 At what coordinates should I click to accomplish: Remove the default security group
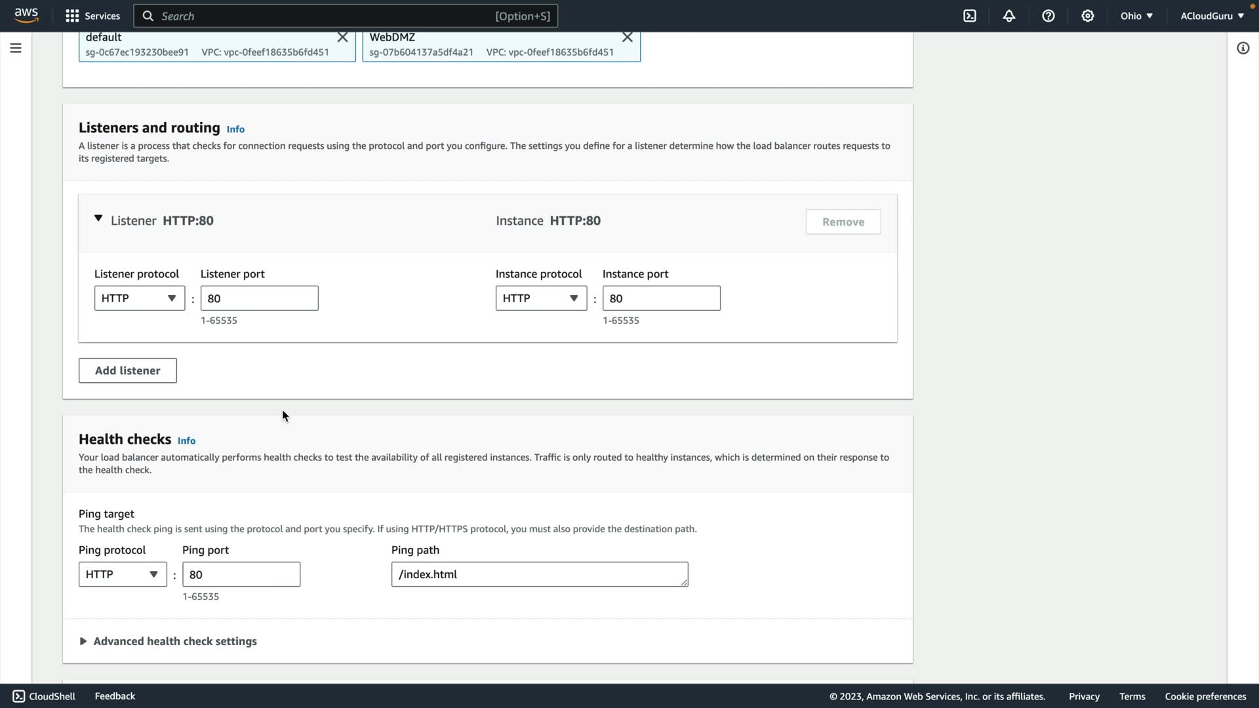click(x=342, y=37)
